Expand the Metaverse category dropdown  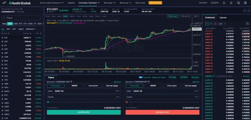(31, 29)
